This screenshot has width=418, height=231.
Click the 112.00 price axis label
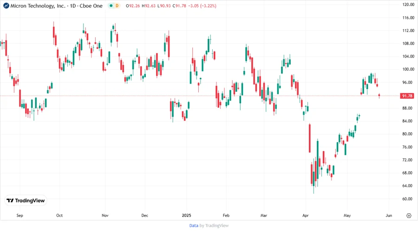(x=408, y=31)
